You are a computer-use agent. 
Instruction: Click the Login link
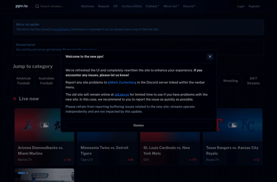tap(241, 6)
